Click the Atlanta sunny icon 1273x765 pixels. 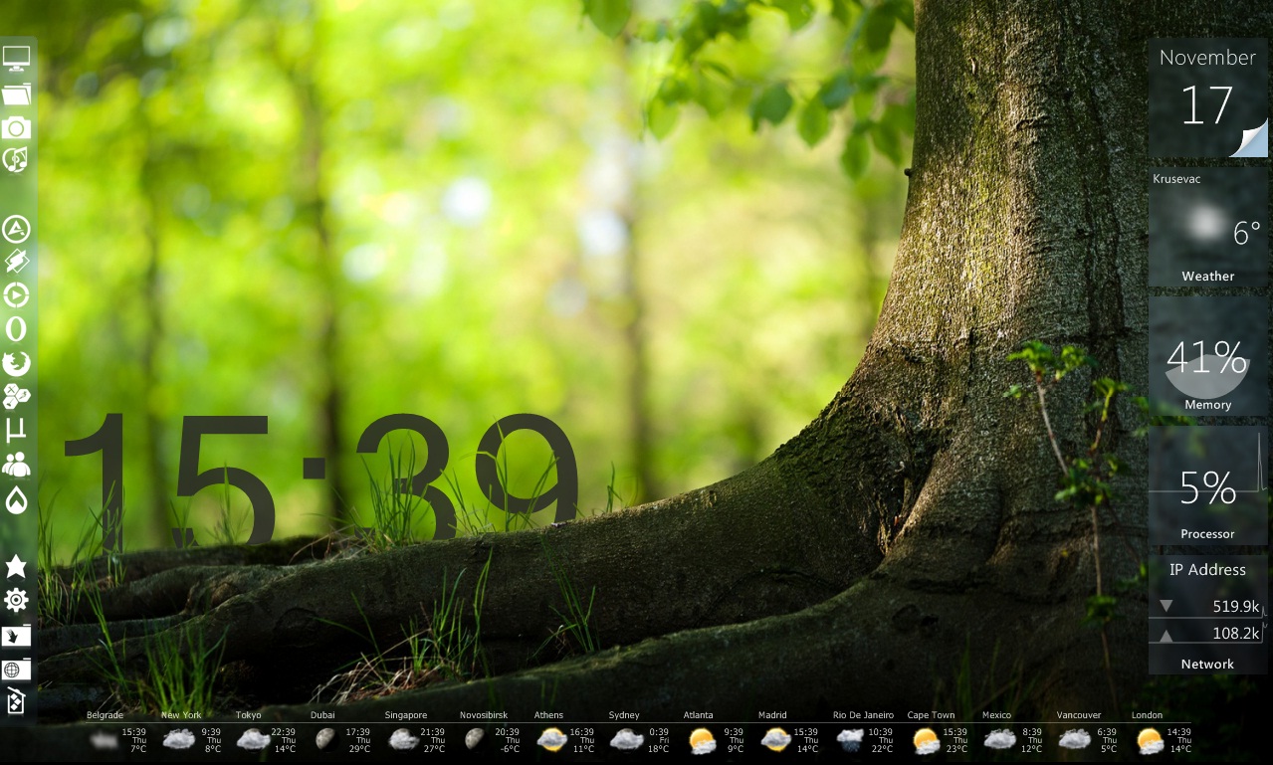tap(702, 740)
